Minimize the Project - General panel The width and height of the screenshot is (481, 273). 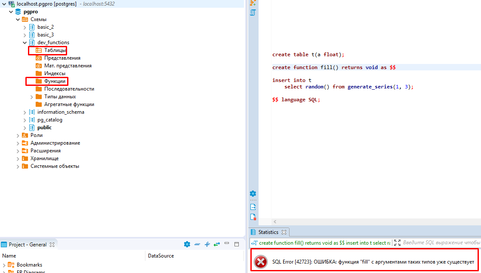tap(227, 243)
